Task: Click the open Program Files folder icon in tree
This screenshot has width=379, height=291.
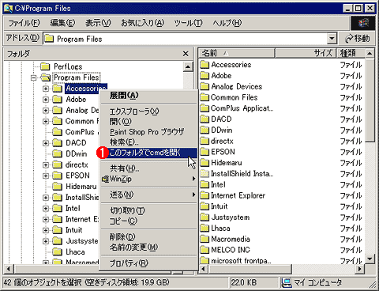Action: click(46, 77)
